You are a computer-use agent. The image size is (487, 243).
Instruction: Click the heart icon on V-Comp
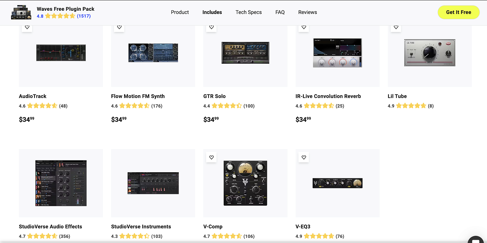(211, 157)
